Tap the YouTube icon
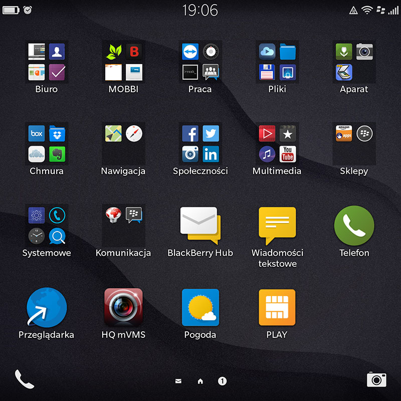 coord(288,154)
